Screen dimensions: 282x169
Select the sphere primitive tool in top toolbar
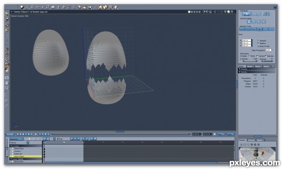point(22,7)
